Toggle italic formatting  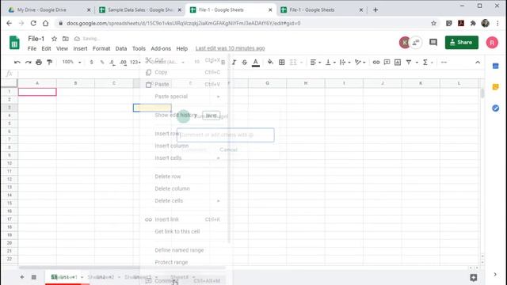coord(234,62)
